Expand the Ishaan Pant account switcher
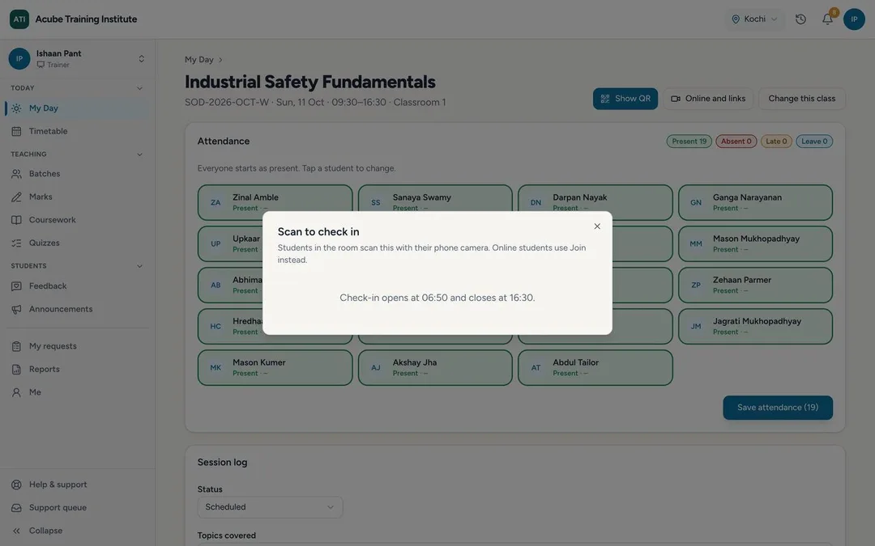875x546 pixels. click(78, 58)
